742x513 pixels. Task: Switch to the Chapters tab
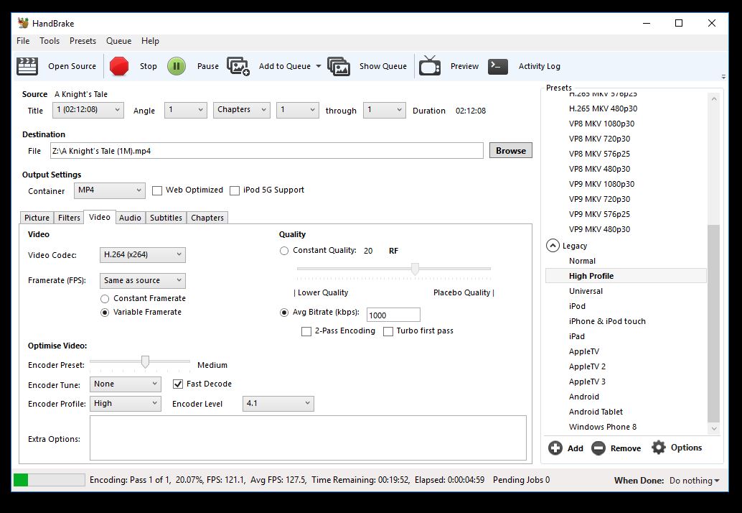[x=207, y=218]
